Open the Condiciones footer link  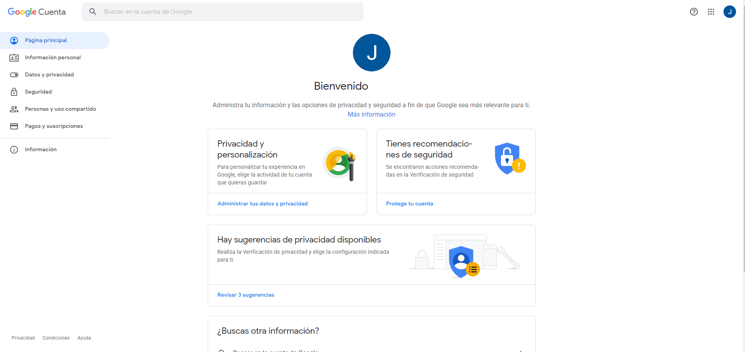pos(56,338)
